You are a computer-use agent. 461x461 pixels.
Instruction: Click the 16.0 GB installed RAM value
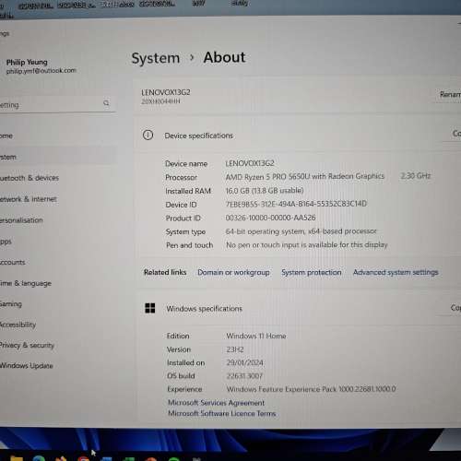point(265,191)
